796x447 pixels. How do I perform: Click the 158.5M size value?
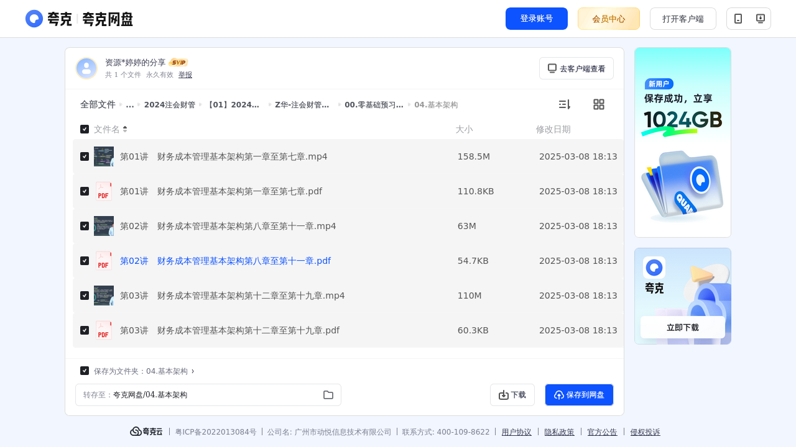click(x=474, y=156)
